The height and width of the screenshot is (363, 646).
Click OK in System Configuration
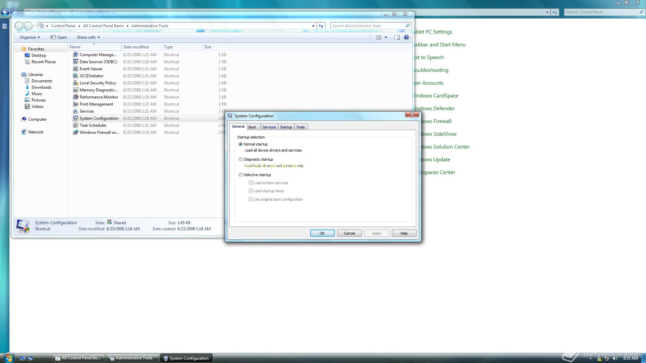322,233
